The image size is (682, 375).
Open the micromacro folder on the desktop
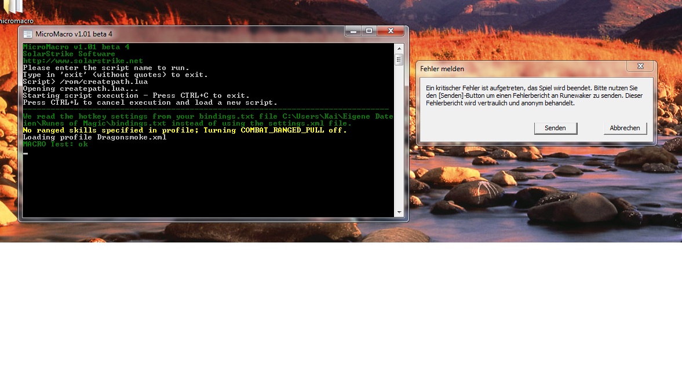click(x=13, y=8)
